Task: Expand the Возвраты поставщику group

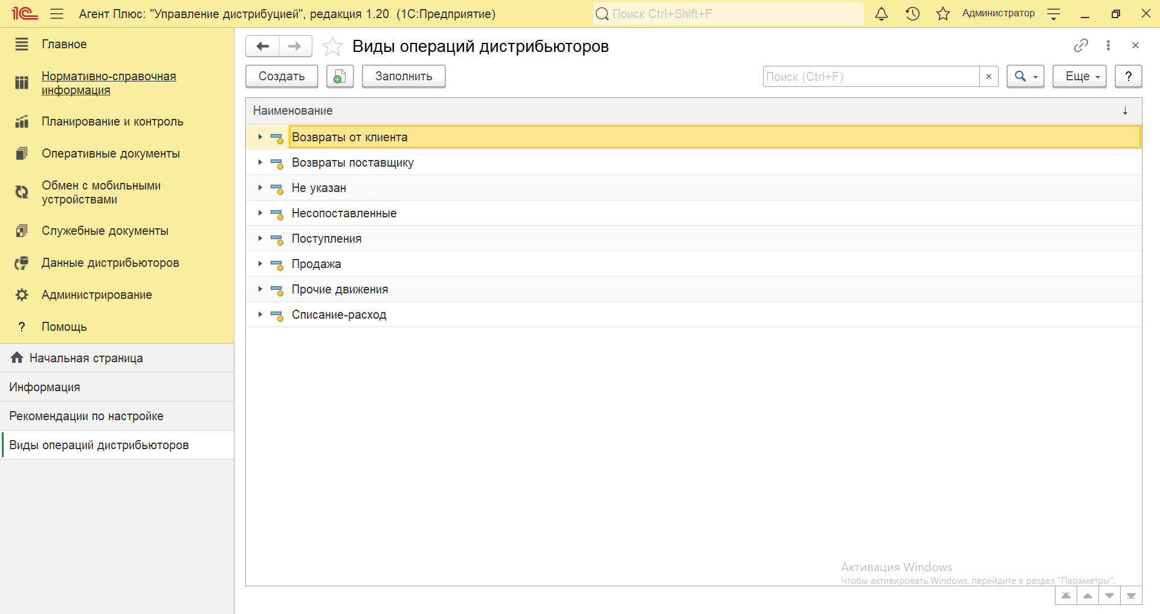Action: pos(260,162)
